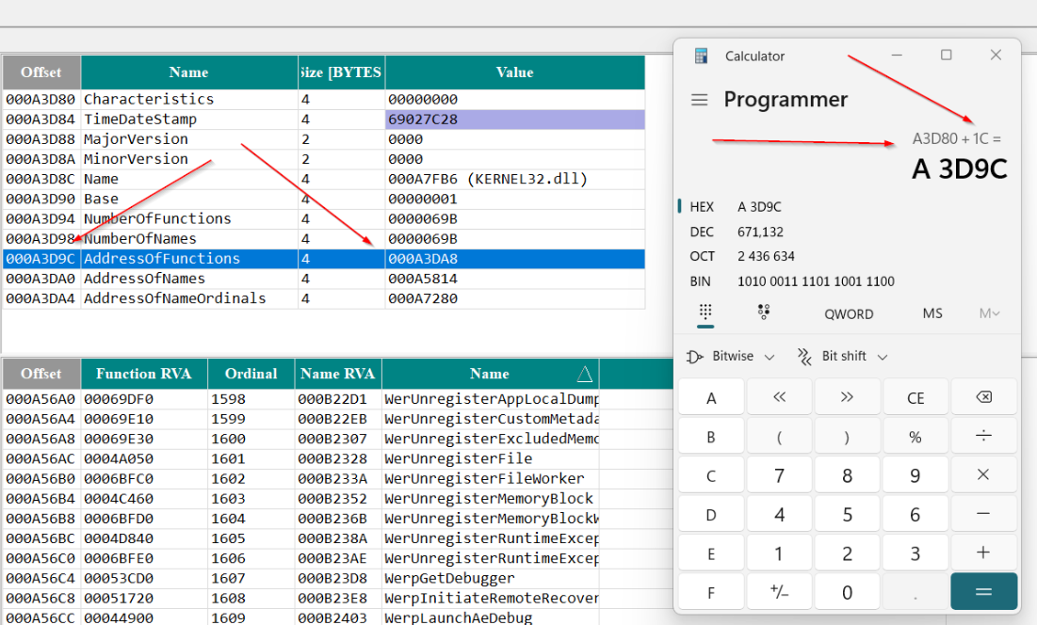Click the MS memory store button

[x=932, y=313]
